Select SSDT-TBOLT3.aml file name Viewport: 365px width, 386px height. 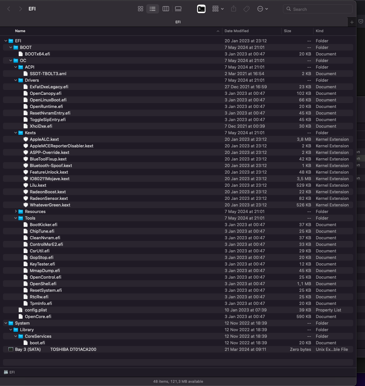click(48, 74)
